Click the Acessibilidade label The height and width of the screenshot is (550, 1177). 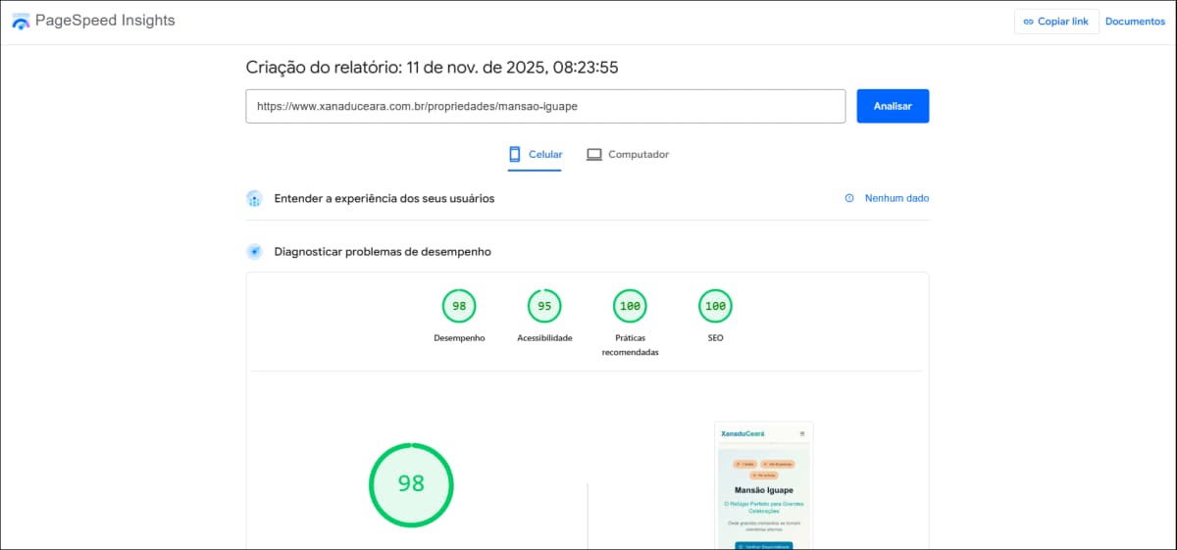[x=544, y=338]
